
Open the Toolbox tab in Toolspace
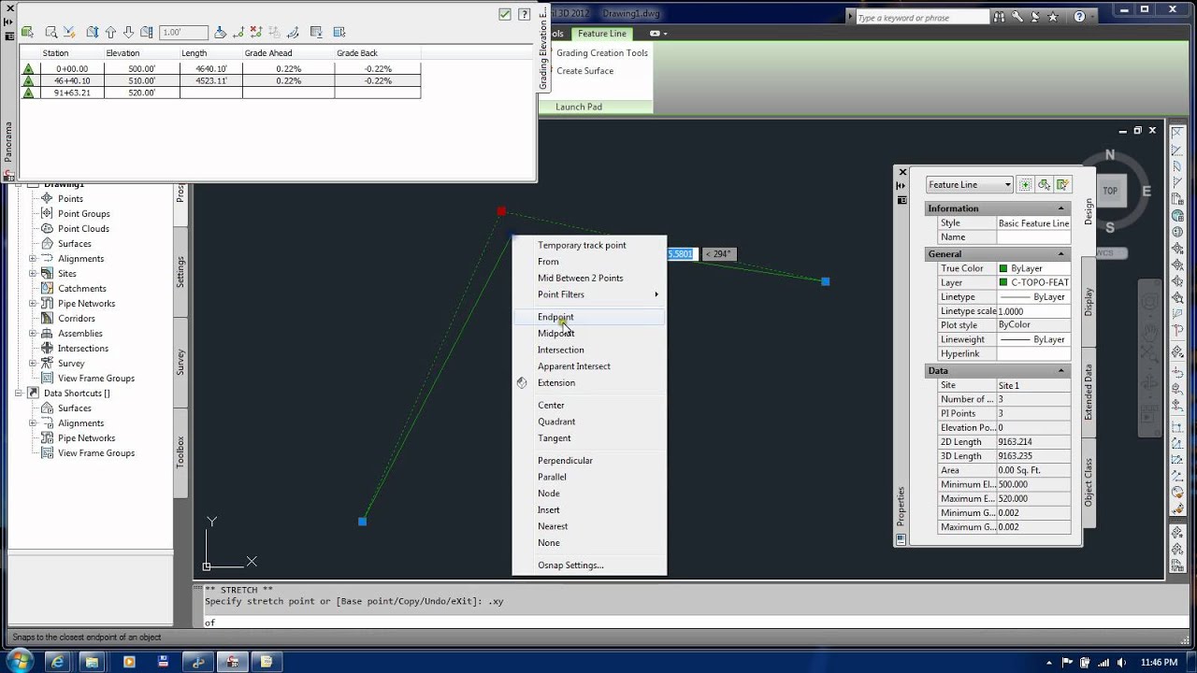tap(180, 452)
